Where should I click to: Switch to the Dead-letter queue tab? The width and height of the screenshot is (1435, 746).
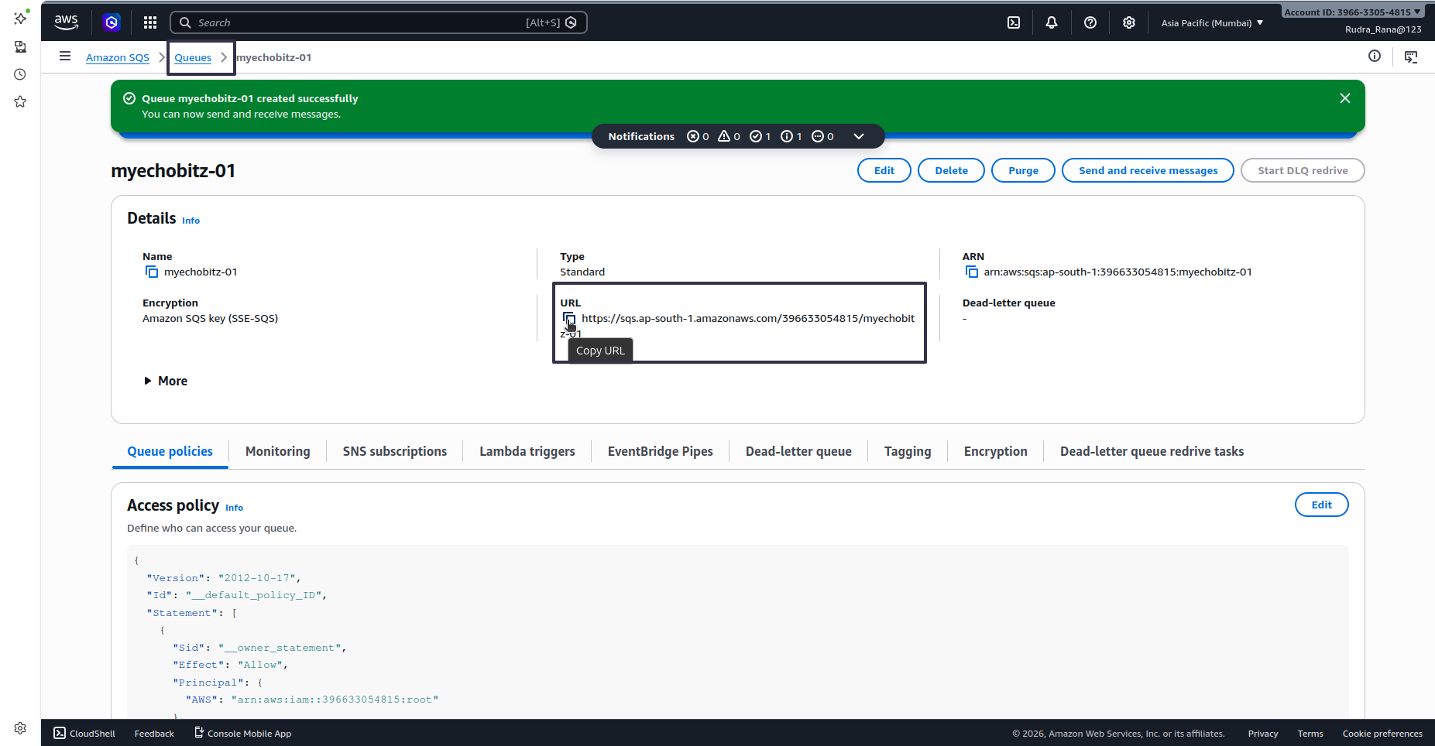[798, 451]
